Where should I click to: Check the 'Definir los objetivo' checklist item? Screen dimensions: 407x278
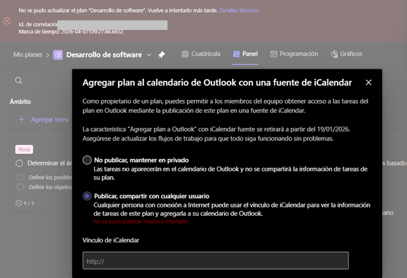(20, 187)
